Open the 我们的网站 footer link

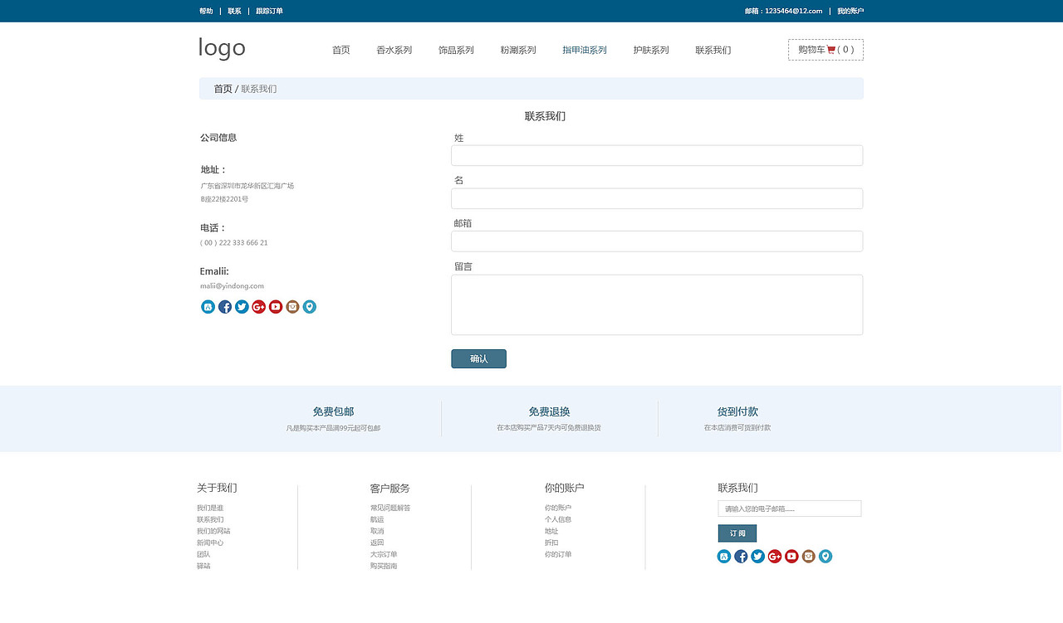pyautogui.click(x=213, y=531)
